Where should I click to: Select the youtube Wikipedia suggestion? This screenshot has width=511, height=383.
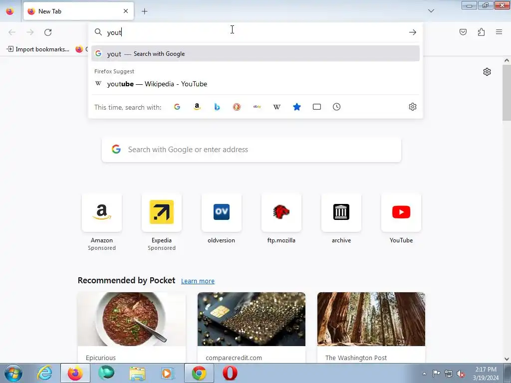click(x=255, y=84)
